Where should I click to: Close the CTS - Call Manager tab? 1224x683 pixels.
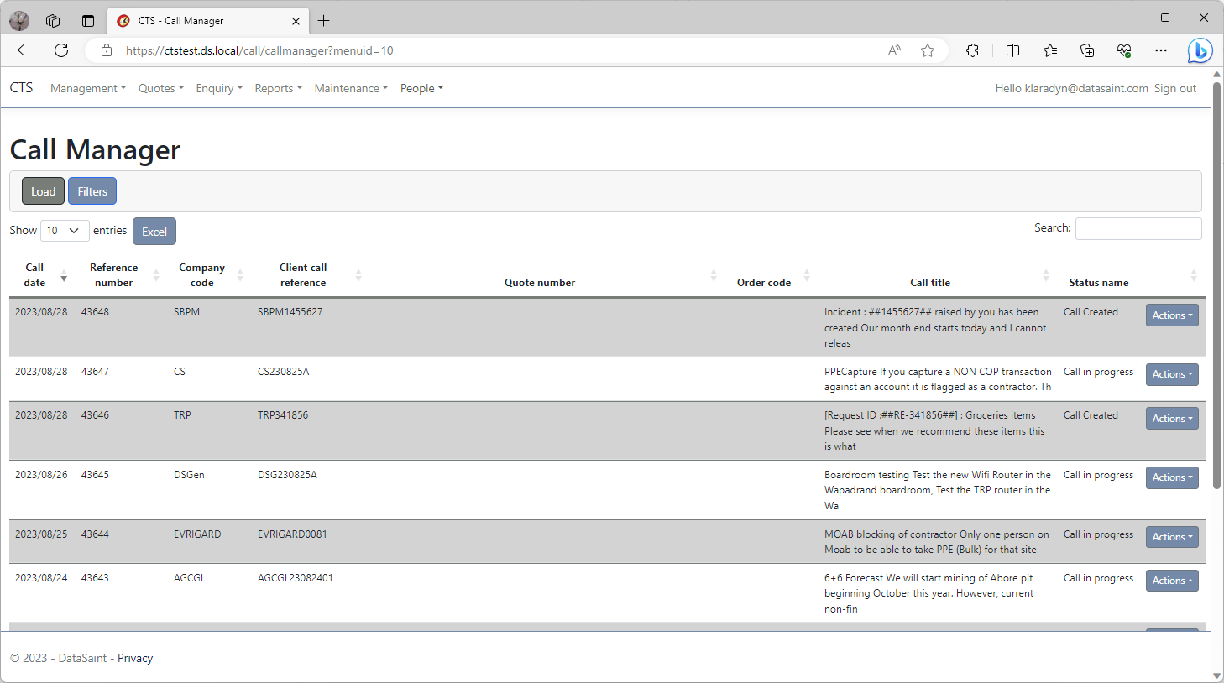click(296, 21)
